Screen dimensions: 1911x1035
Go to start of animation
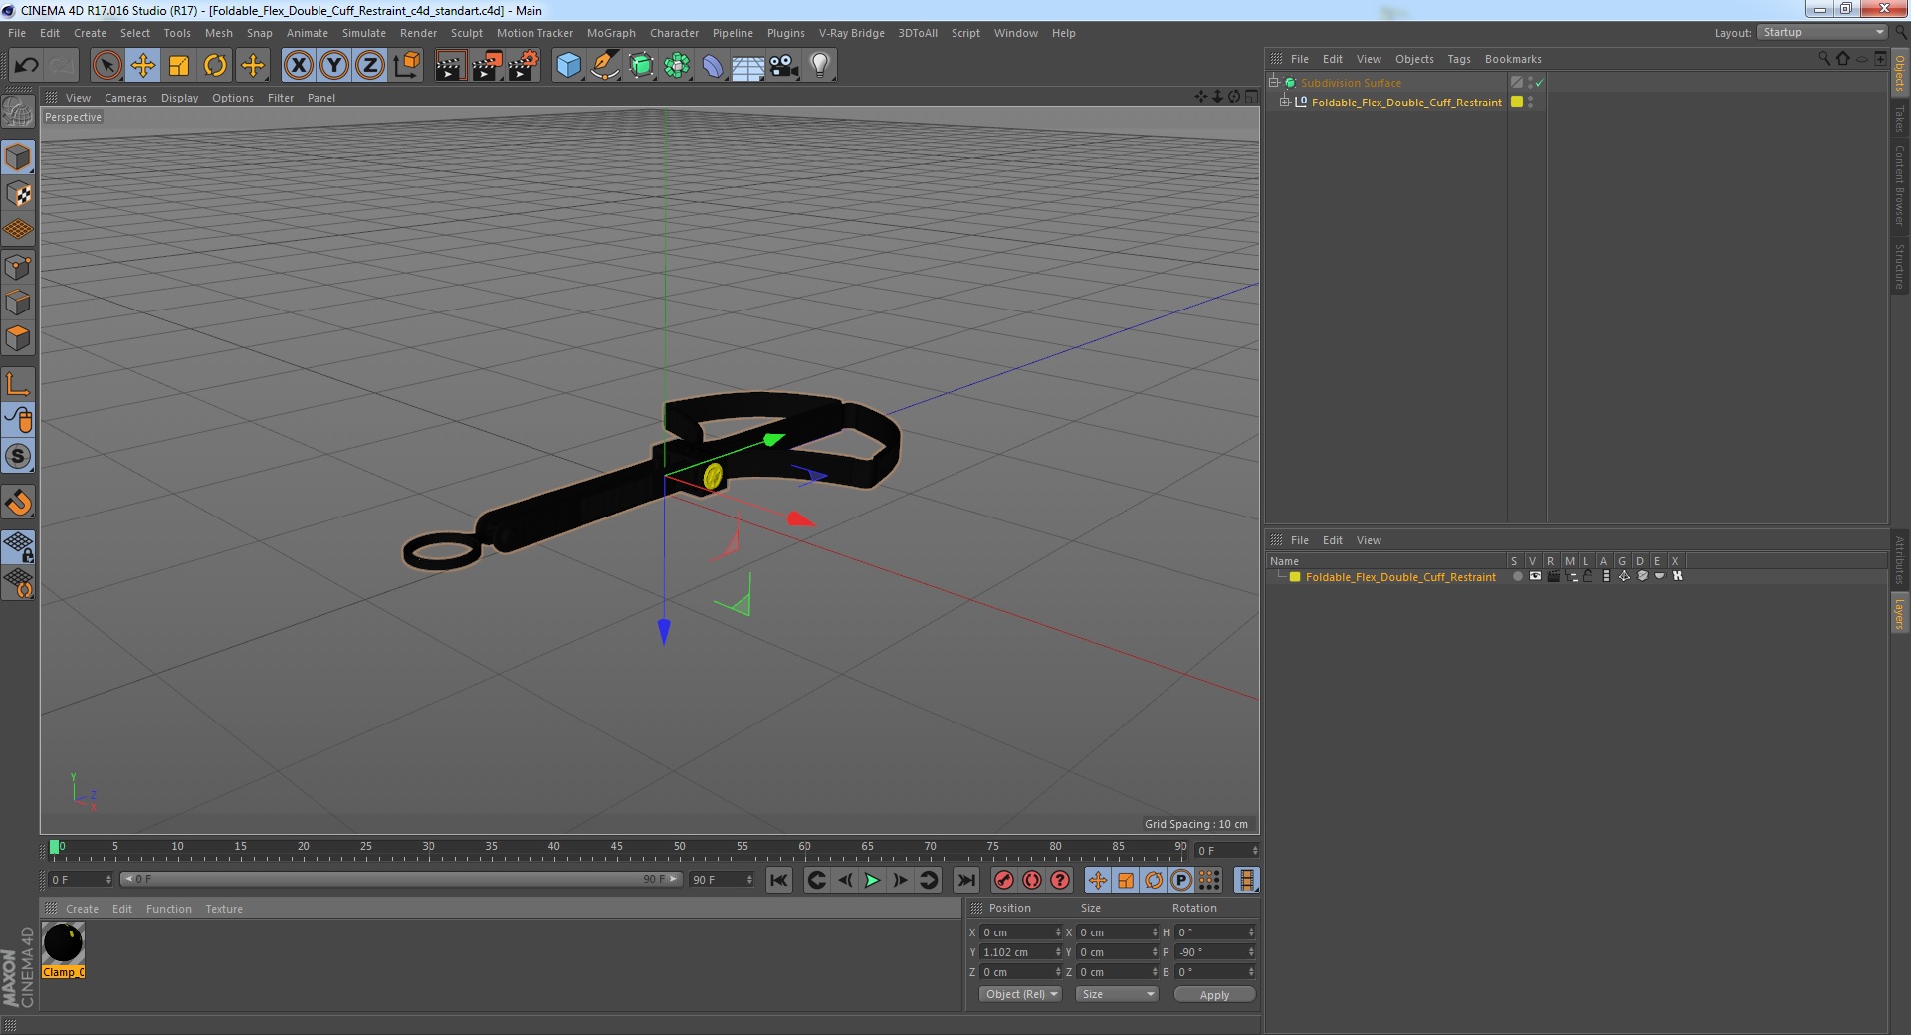pyautogui.click(x=778, y=880)
